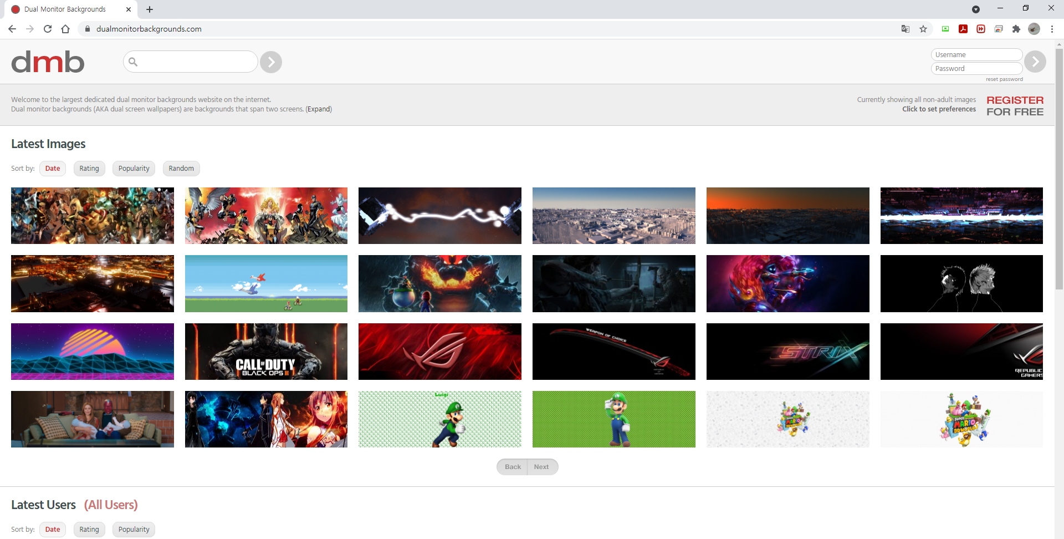1064x539 pixels.
Task: Click the login arrow button
Action: [x=1035, y=62]
